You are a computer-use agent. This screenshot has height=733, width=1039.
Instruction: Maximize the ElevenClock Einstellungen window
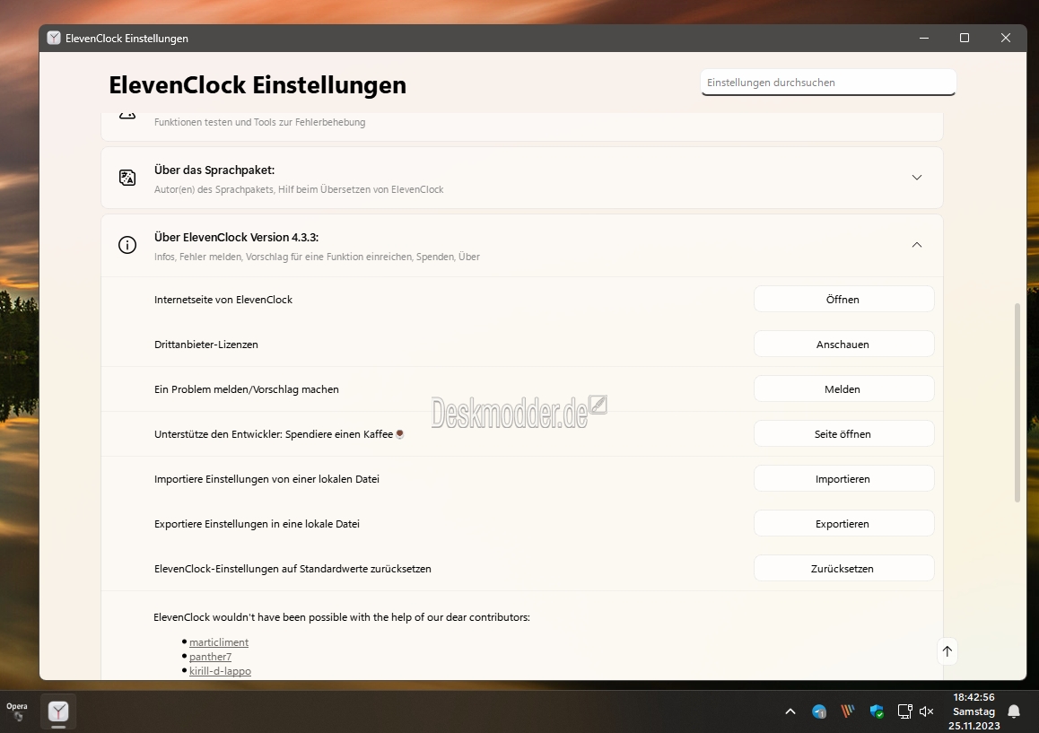(965, 38)
